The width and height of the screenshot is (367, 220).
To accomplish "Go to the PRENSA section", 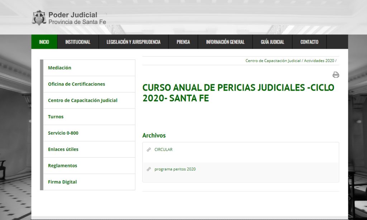I will point(183,42).
